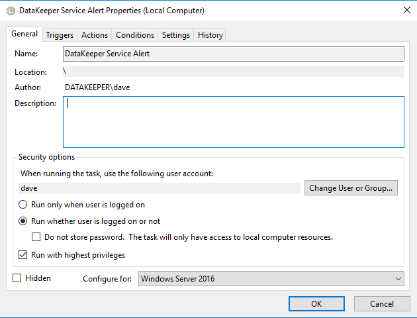Image resolution: width=417 pixels, height=318 pixels.
Task: Go to the Conditions tab
Action: click(135, 35)
